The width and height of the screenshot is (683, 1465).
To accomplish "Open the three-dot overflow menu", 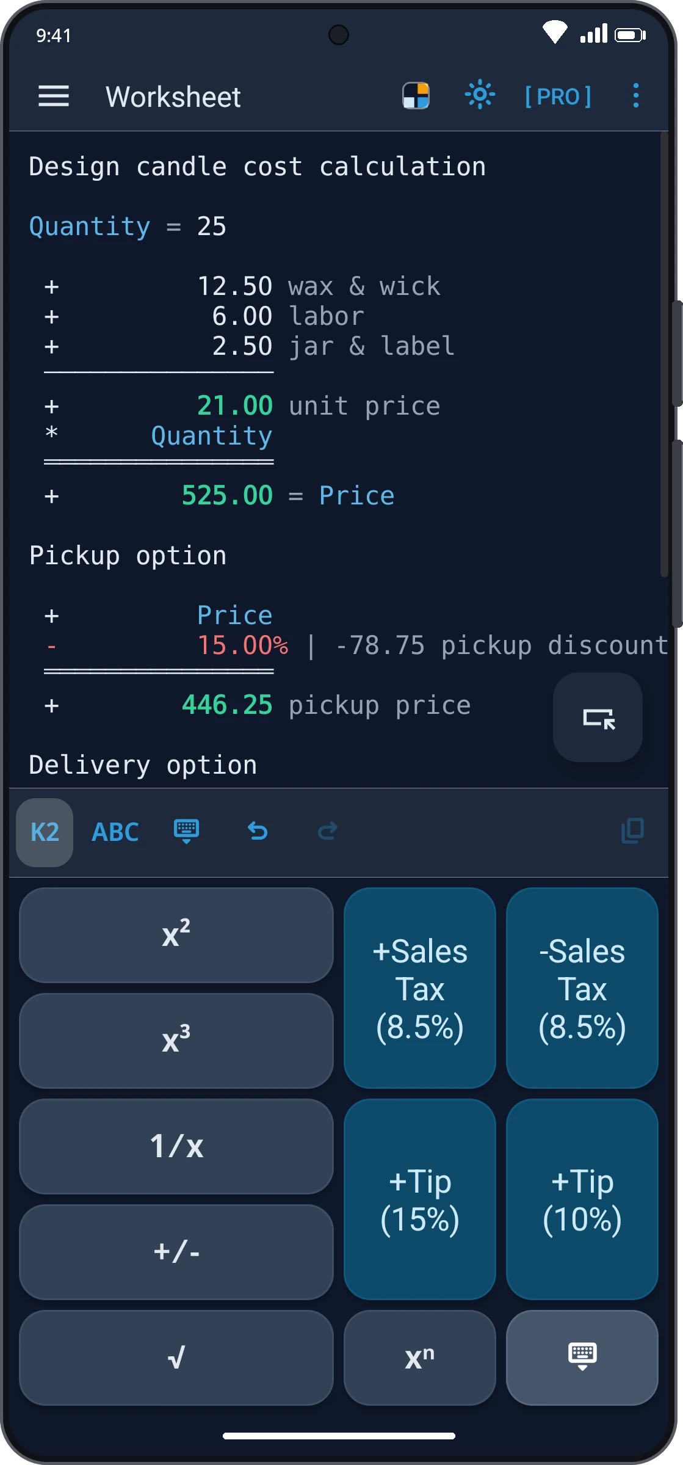I will pyautogui.click(x=636, y=96).
